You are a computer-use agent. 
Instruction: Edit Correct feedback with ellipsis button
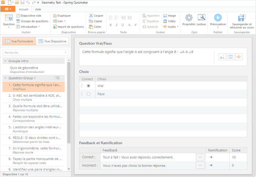[x=200, y=157]
